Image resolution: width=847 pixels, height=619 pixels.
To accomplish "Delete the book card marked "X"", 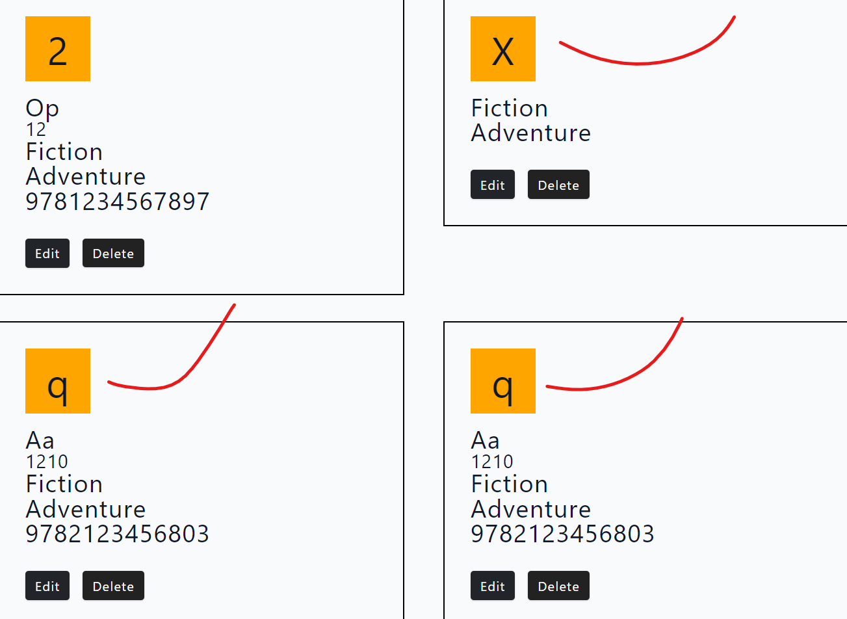I will [x=558, y=185].
